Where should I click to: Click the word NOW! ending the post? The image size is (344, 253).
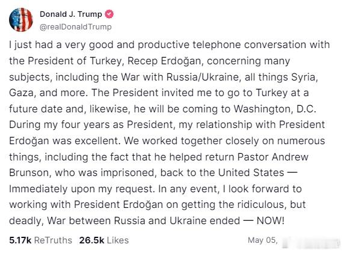coord(271,221)
